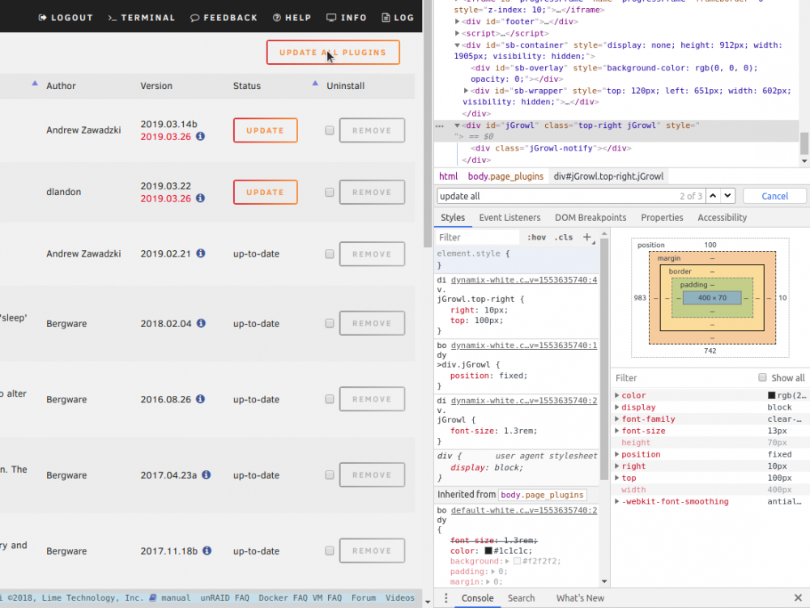The height and width of the screenshot is (608, 810).
Task: Expand the computed color property
Action: point(616,395)
